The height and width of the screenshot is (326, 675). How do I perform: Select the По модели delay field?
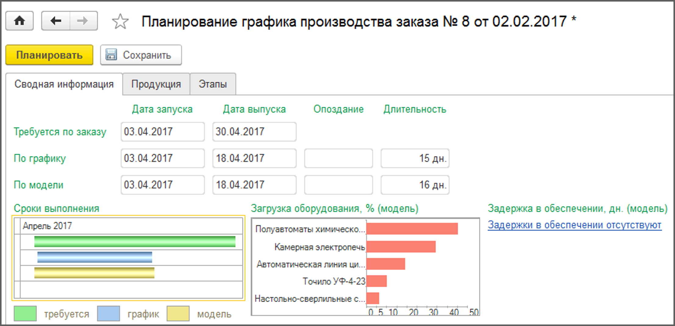(338, 185)
